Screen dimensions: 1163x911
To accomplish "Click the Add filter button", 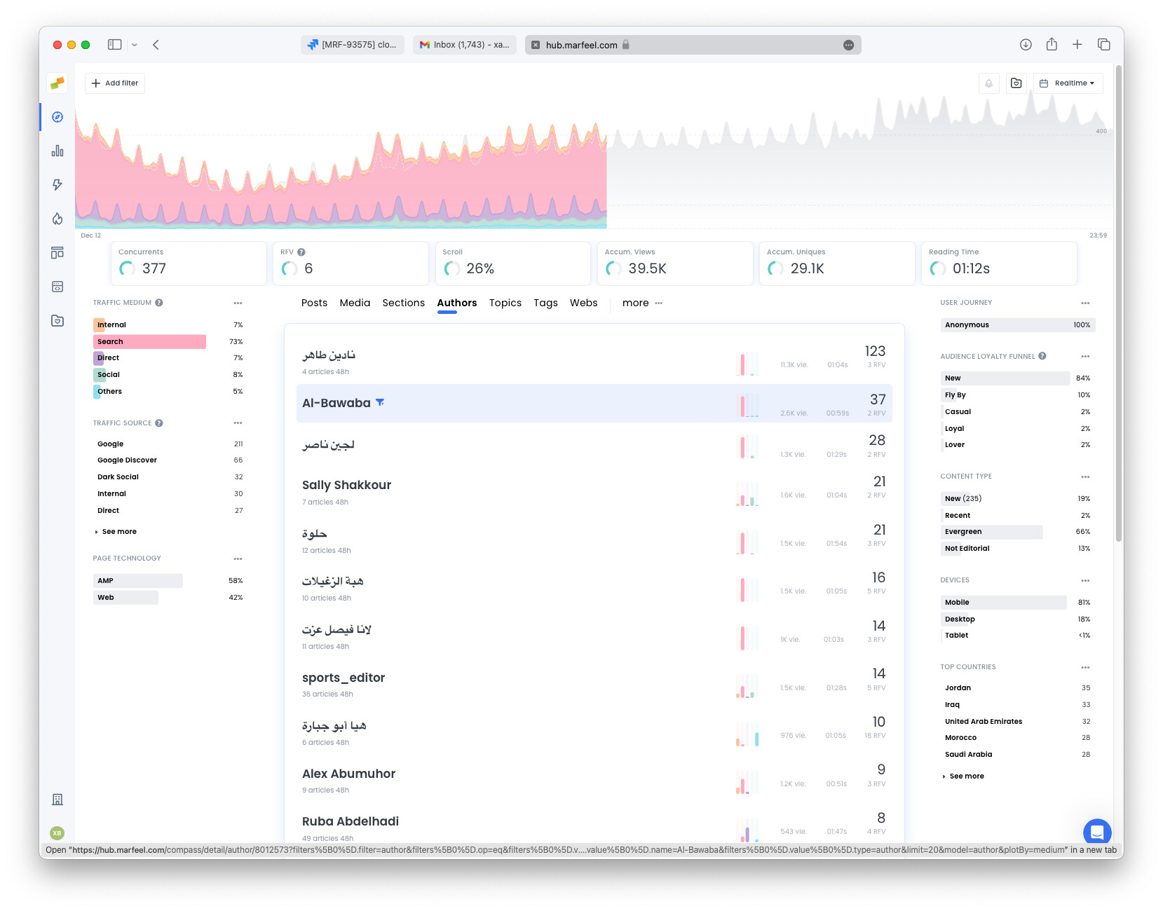I will point(114,83).
